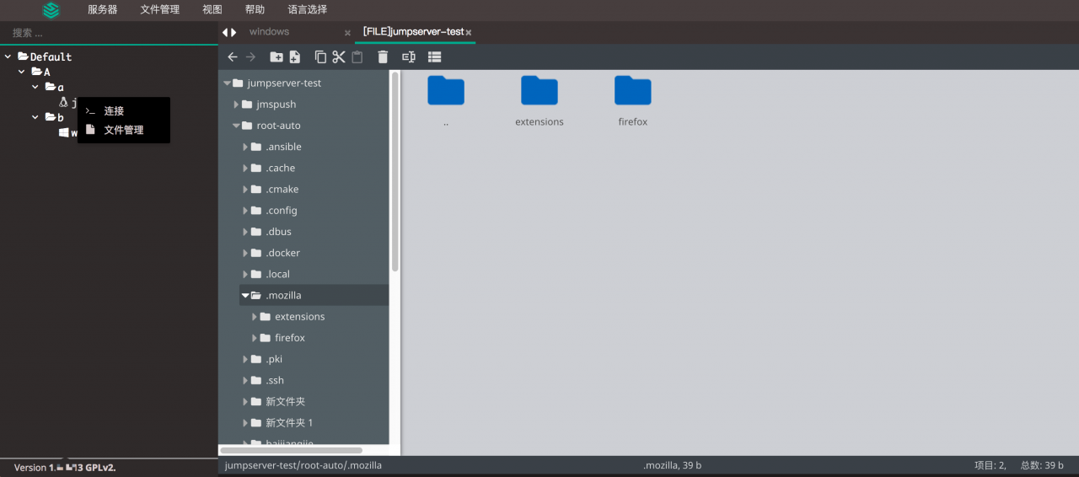
Task: Click the folder tree vertical scrollbar
Action: pyautogui.click(x=395, y=173)
